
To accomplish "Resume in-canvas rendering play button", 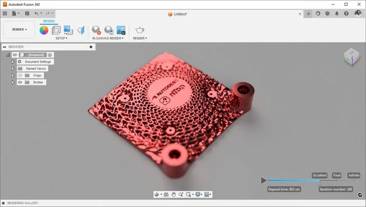I will coord(264,180).
